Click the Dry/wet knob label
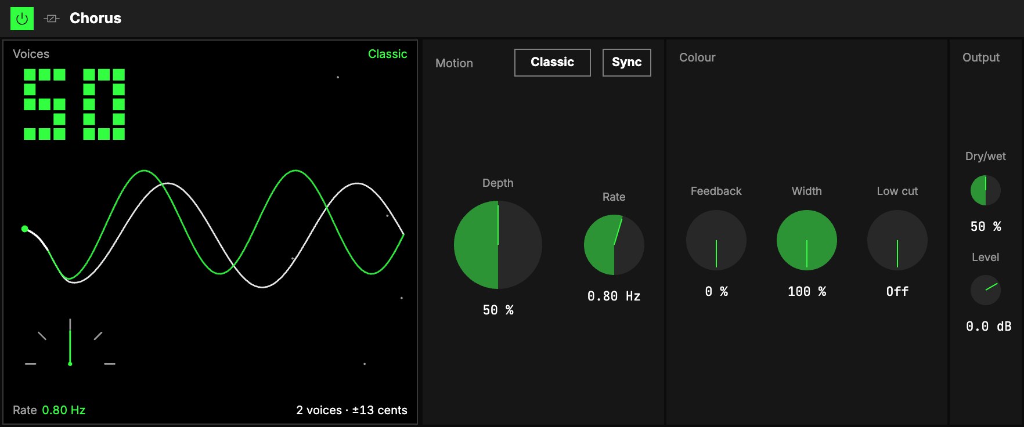 (986, 156)
